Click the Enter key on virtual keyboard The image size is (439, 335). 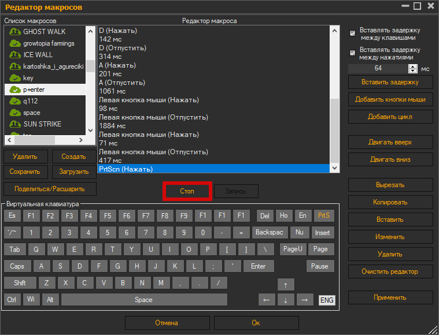pos(259,266)
